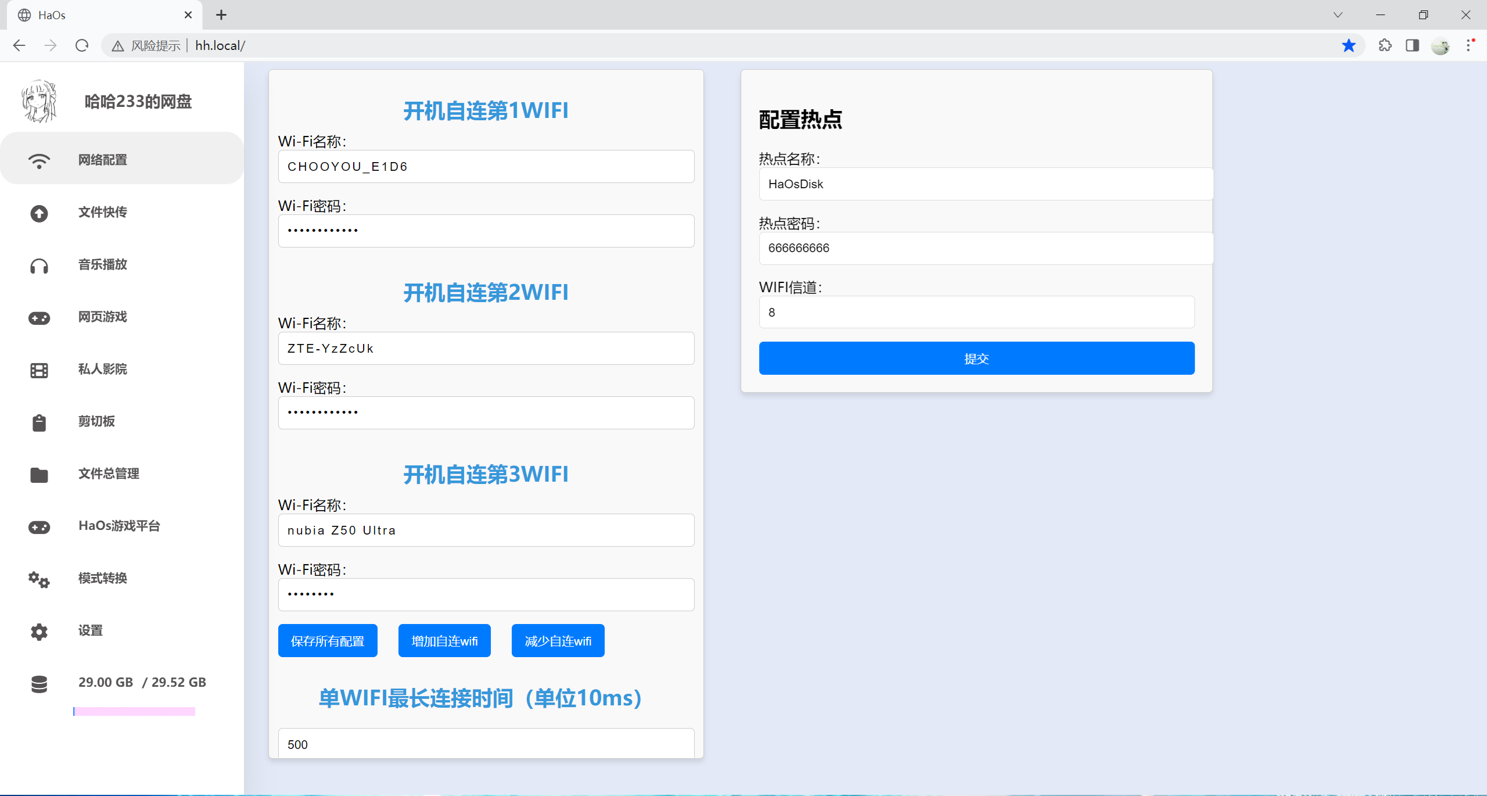The width and height of the screenshot is (1487, 796).
Task: Toggle the browser side panel icon
Action: (x=1413, y=45)
